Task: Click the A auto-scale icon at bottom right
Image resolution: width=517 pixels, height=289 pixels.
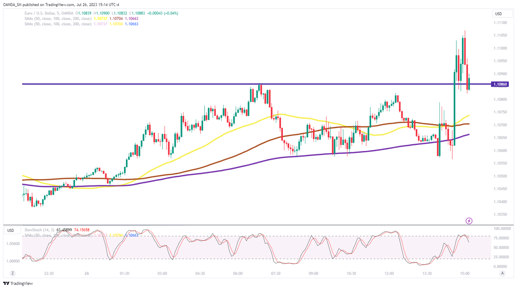Action: [x=502, y=273]
